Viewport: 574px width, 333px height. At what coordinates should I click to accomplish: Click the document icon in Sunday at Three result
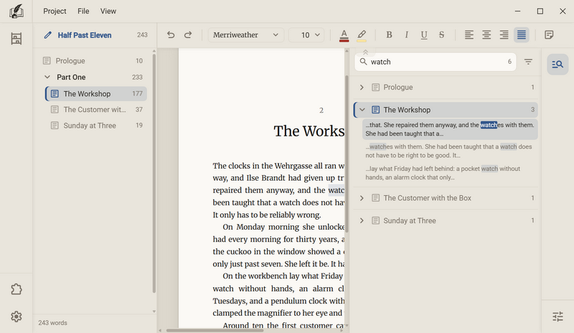click(x=375, y=220)
